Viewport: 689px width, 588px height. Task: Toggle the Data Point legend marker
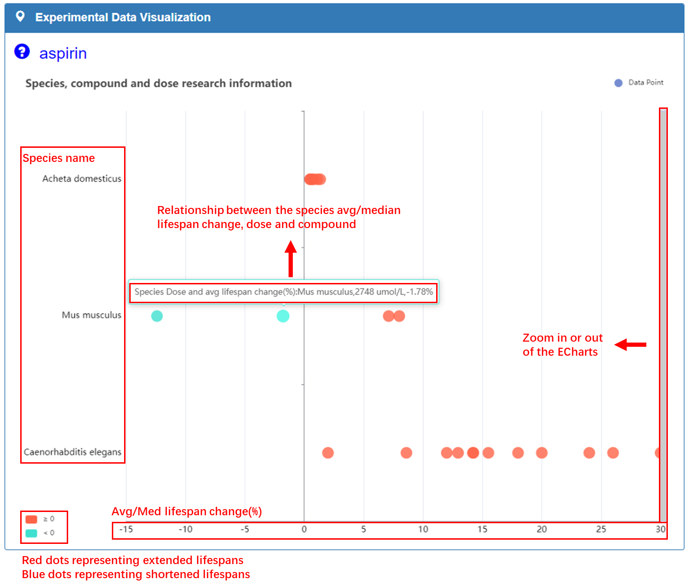tap(619, 83)
